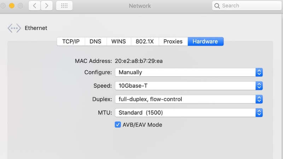Minimize window with the yellow button
Screen dimensions: 283x159
click(x=12, y=6)
